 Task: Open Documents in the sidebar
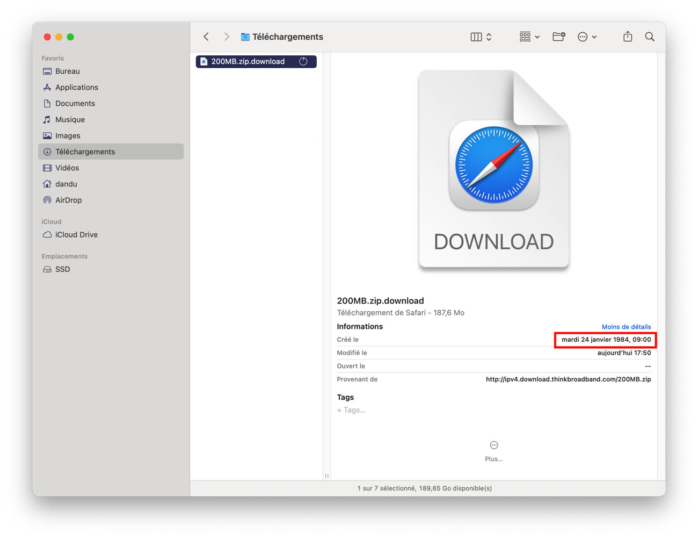[111, 103]
